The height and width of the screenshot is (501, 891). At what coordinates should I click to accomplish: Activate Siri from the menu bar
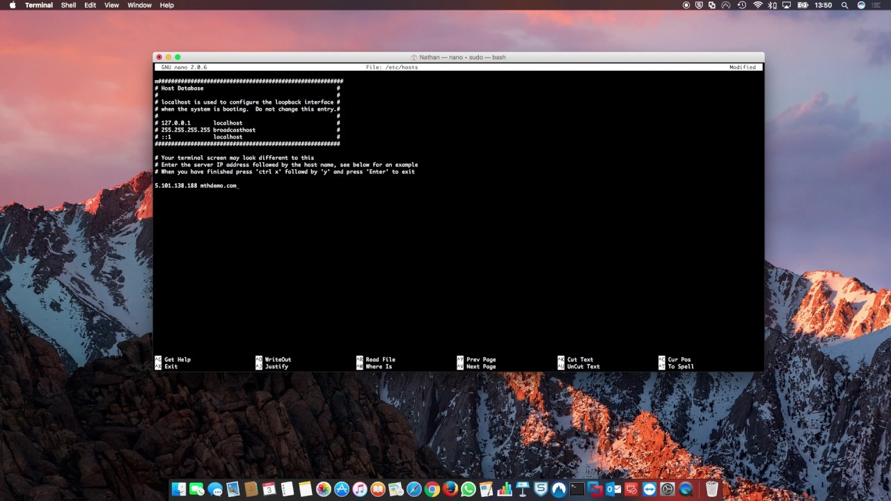click(861, 5)
